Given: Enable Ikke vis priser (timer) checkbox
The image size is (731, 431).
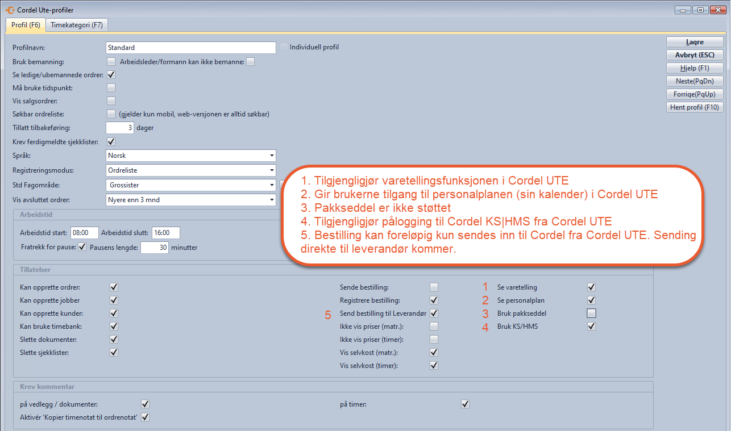Looking at the screenshot, I should click(434, 340).
